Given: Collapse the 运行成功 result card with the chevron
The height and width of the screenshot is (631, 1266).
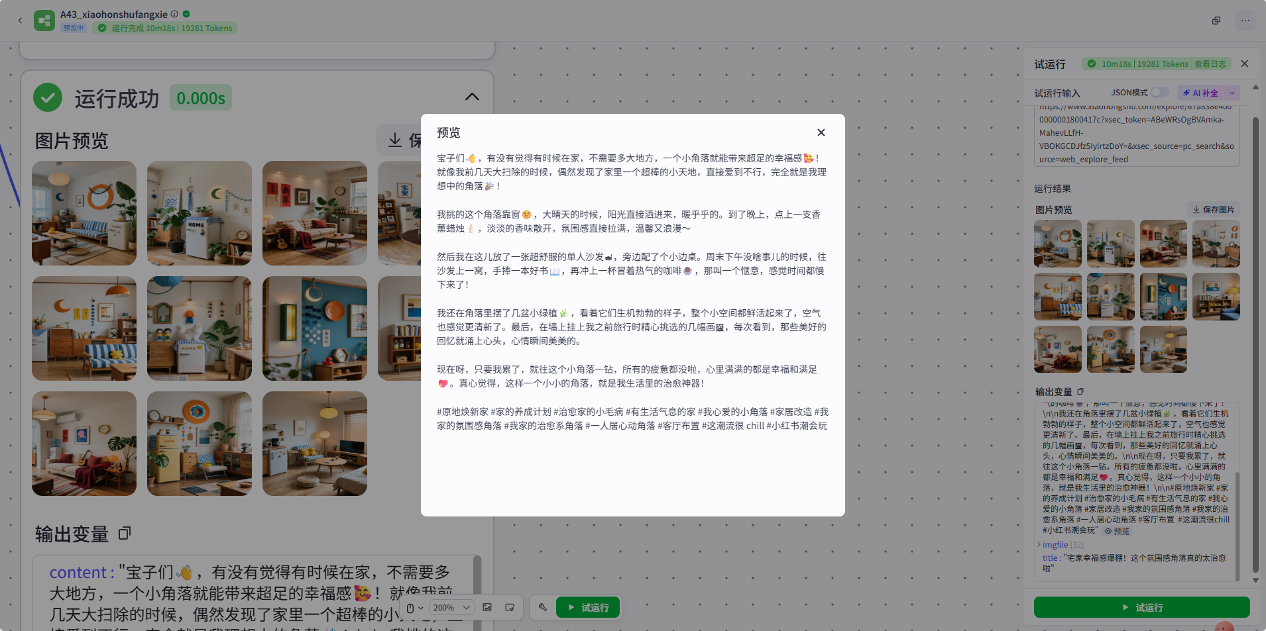Looking at the screenshot, I should [x=472, y=97].
